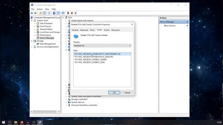Collapse the Storage node

[32, 41]
